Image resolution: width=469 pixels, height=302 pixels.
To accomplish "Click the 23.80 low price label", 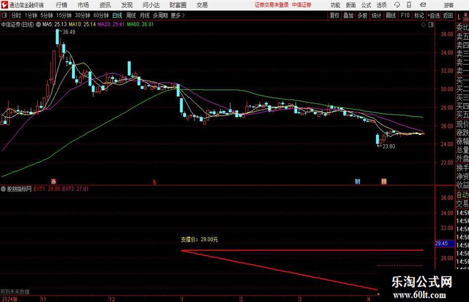I will point(389,146).
